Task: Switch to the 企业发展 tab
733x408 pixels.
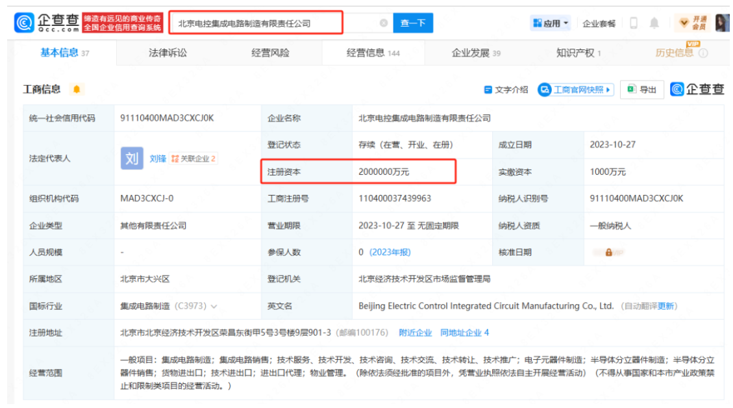Action: point(476,53)
